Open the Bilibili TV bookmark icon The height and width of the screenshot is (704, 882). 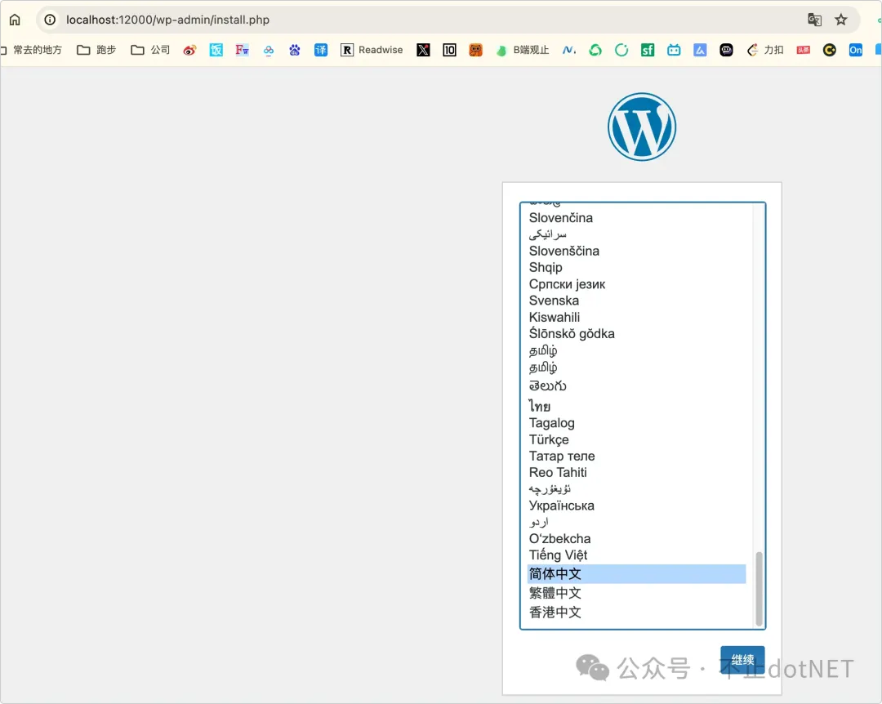(x=674, y=50)
